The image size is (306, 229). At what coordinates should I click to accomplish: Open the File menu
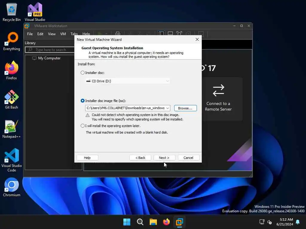pyautogui.click(x=30, y=34)
